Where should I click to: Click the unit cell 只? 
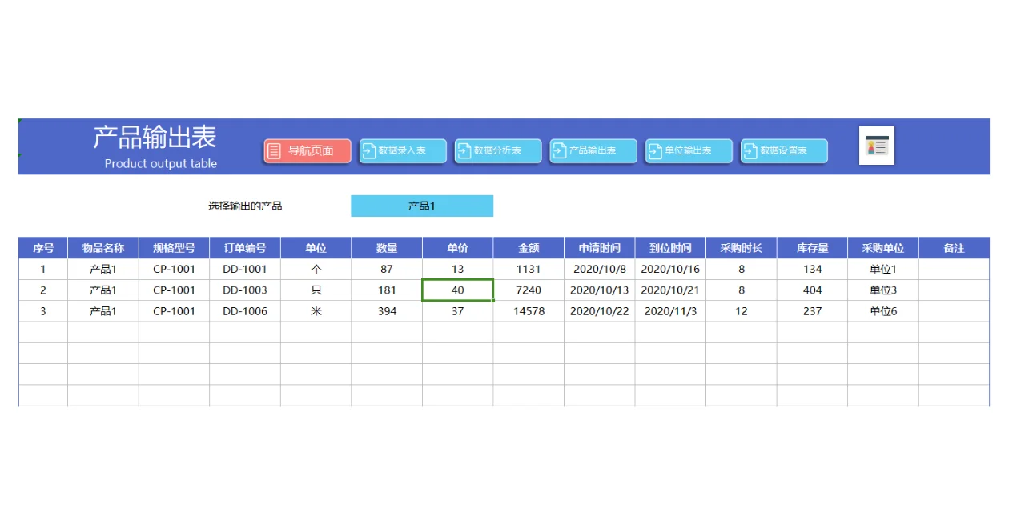click(316, 290)
